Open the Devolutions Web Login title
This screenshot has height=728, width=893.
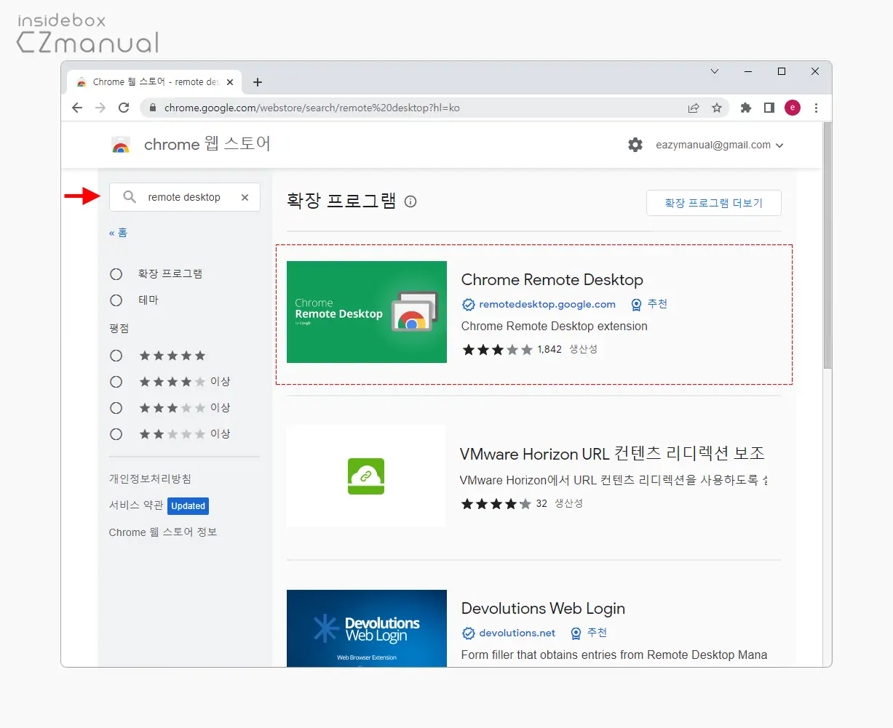click(543, 609)
